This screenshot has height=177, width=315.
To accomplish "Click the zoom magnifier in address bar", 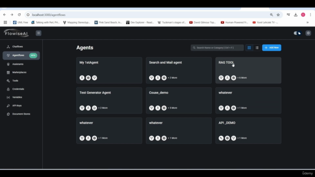I will click(x=271, y=15).
